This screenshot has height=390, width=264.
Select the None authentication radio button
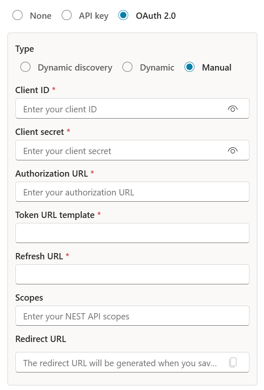pyautogui.click(x=17, y=15)
